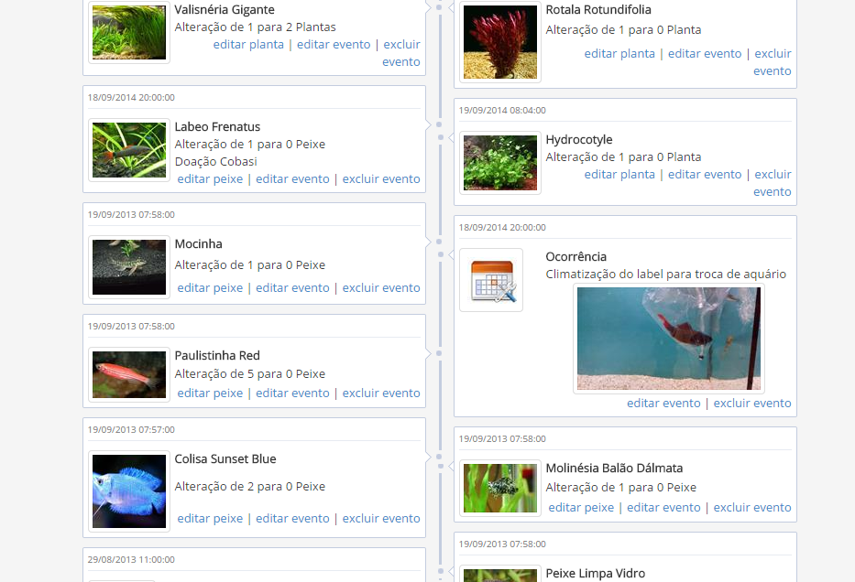Open the Hydrocotyle plant thumbnail
The width and height of the screenshot is (855, 582).
click(x=500, y=163)
